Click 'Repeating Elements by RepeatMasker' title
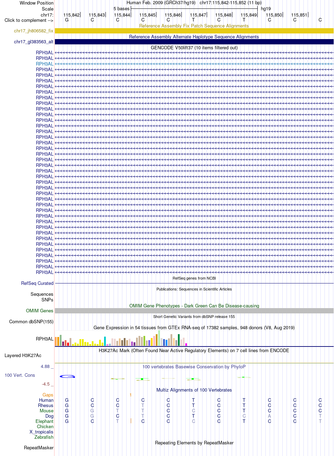 194,443
